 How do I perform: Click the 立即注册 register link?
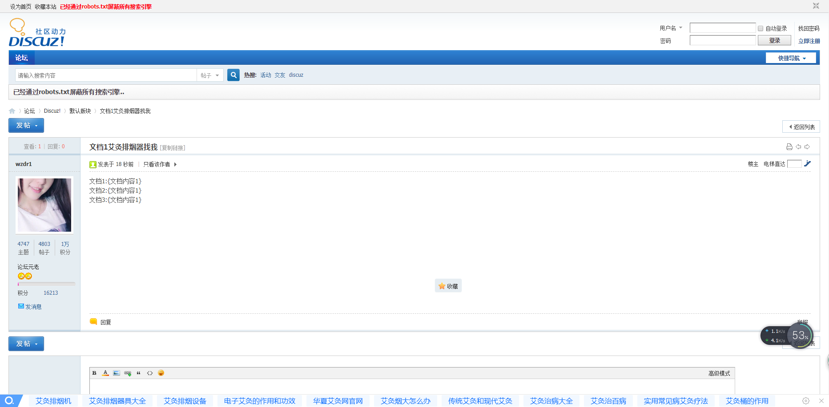[x=809, y=41]
